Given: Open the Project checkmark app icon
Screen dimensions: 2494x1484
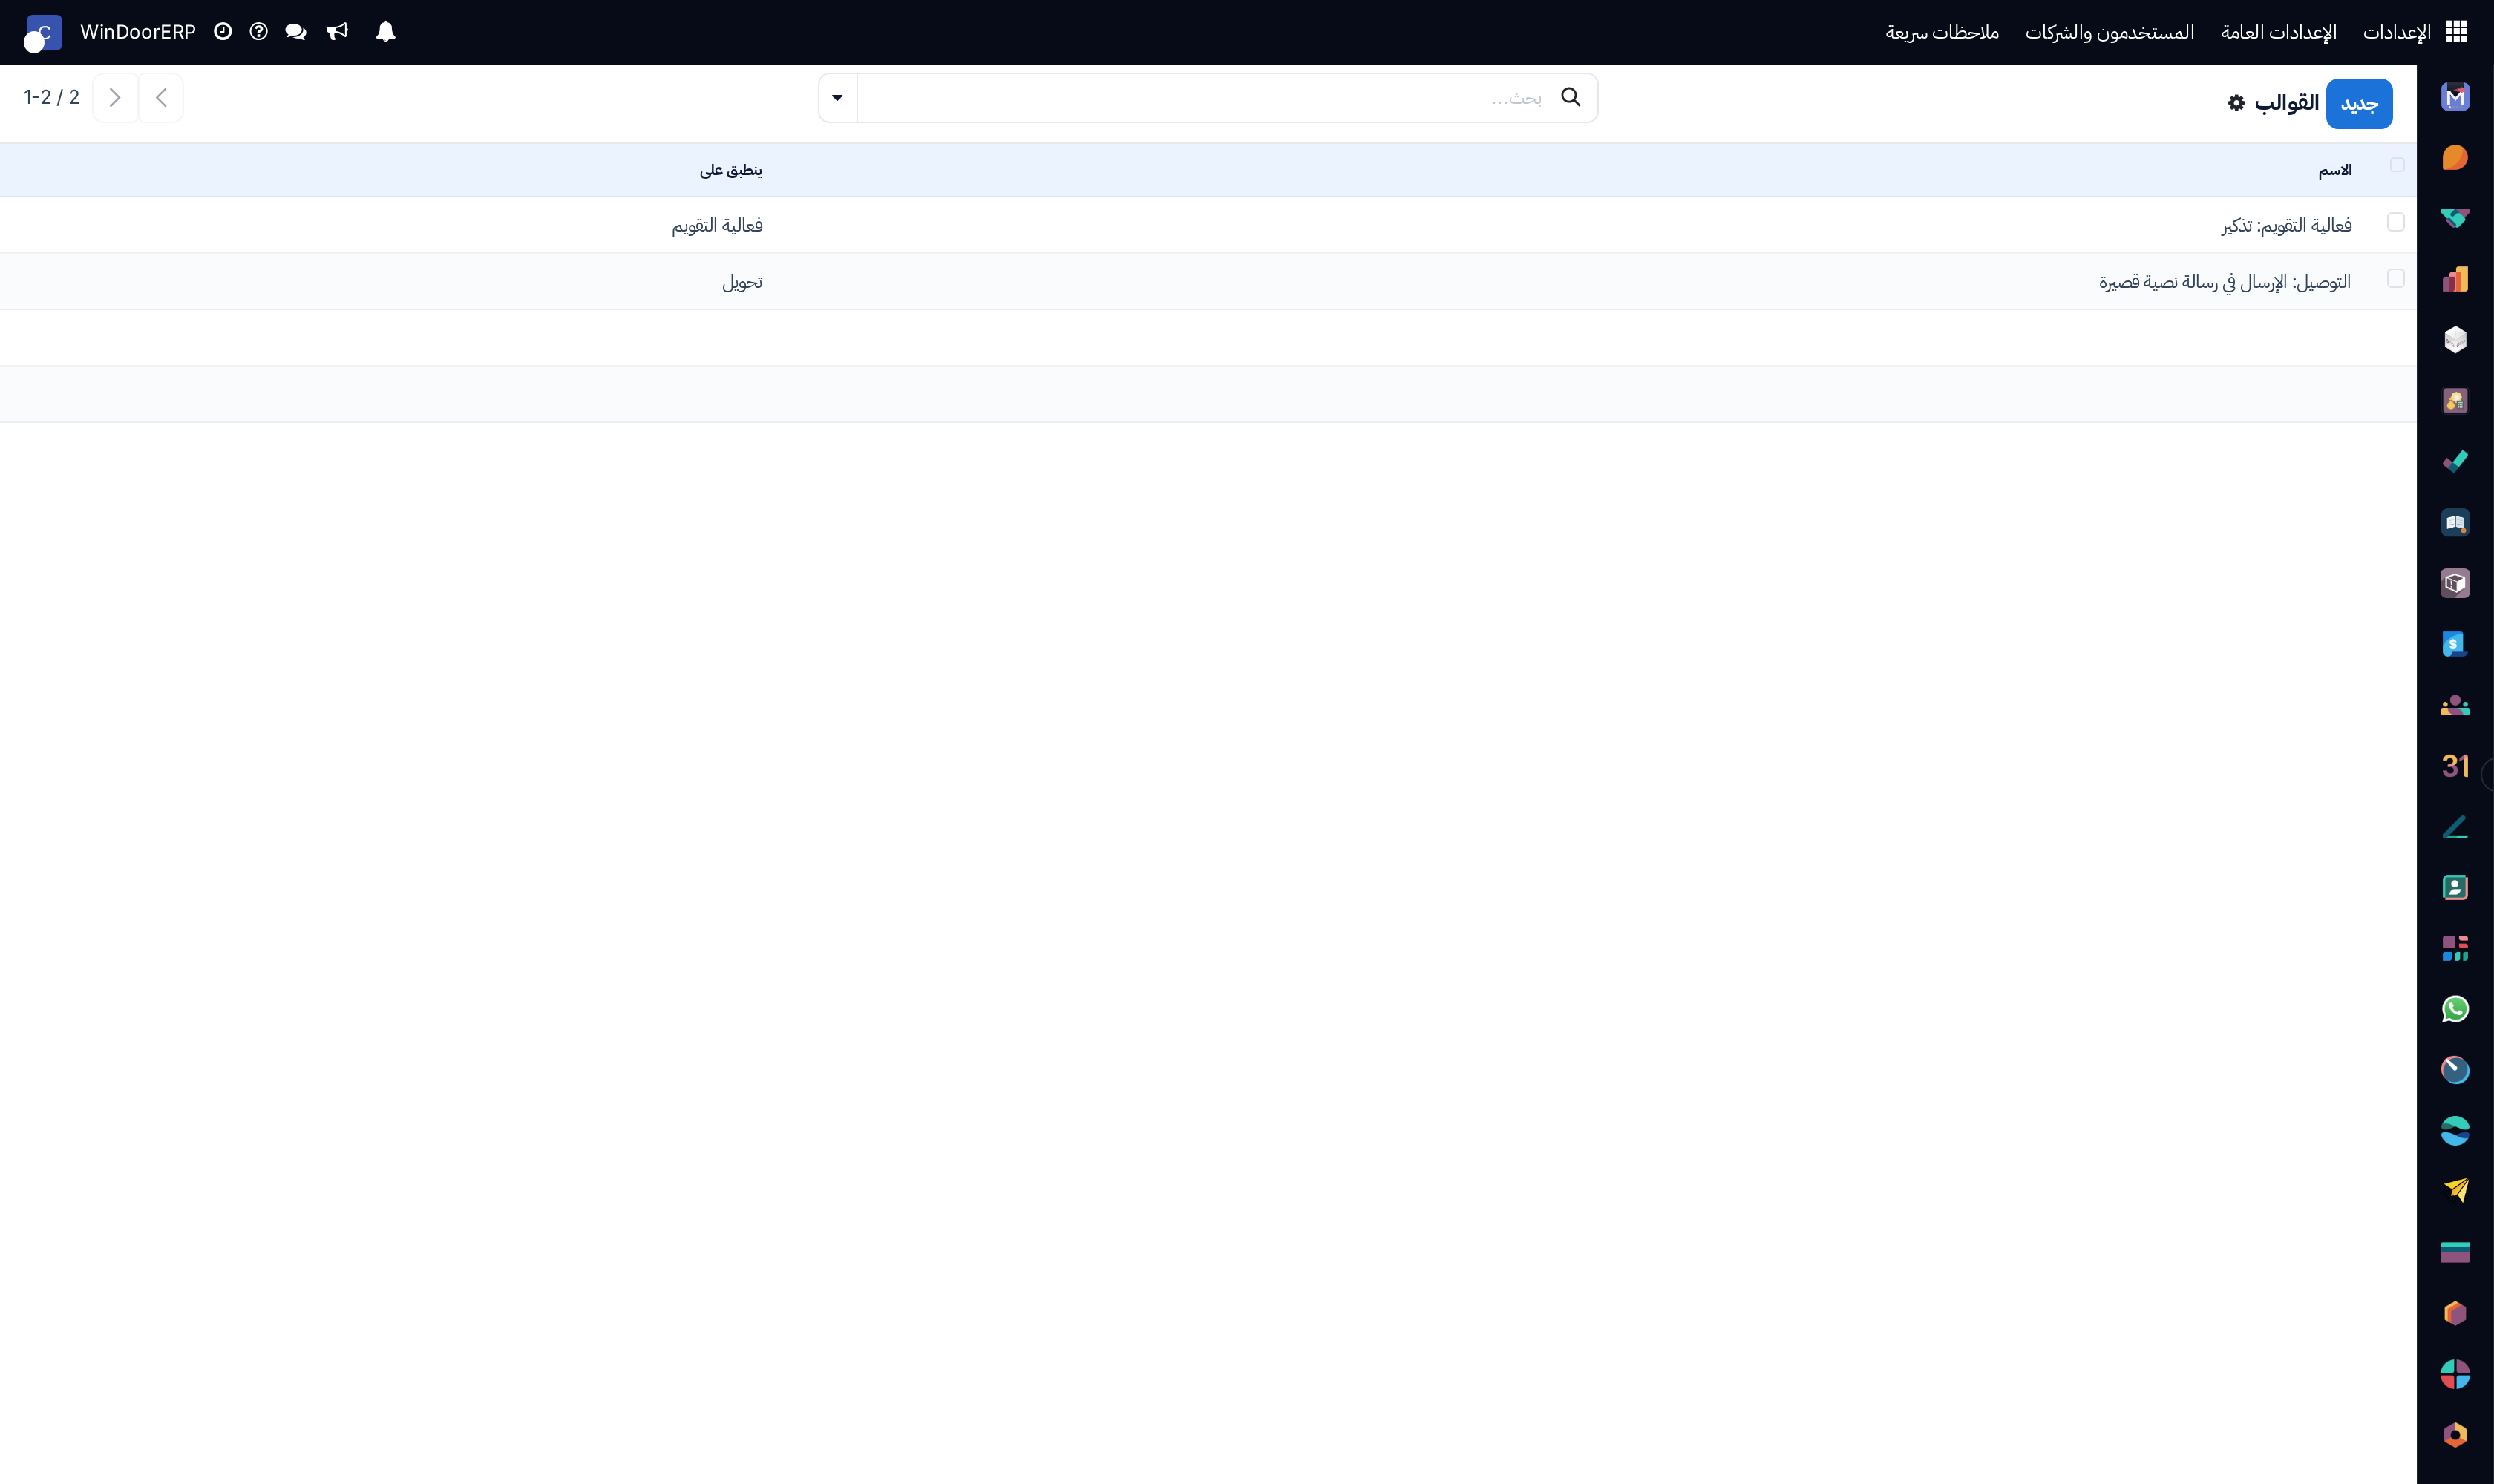Looking at the screenshot, I should (2455, 462).
